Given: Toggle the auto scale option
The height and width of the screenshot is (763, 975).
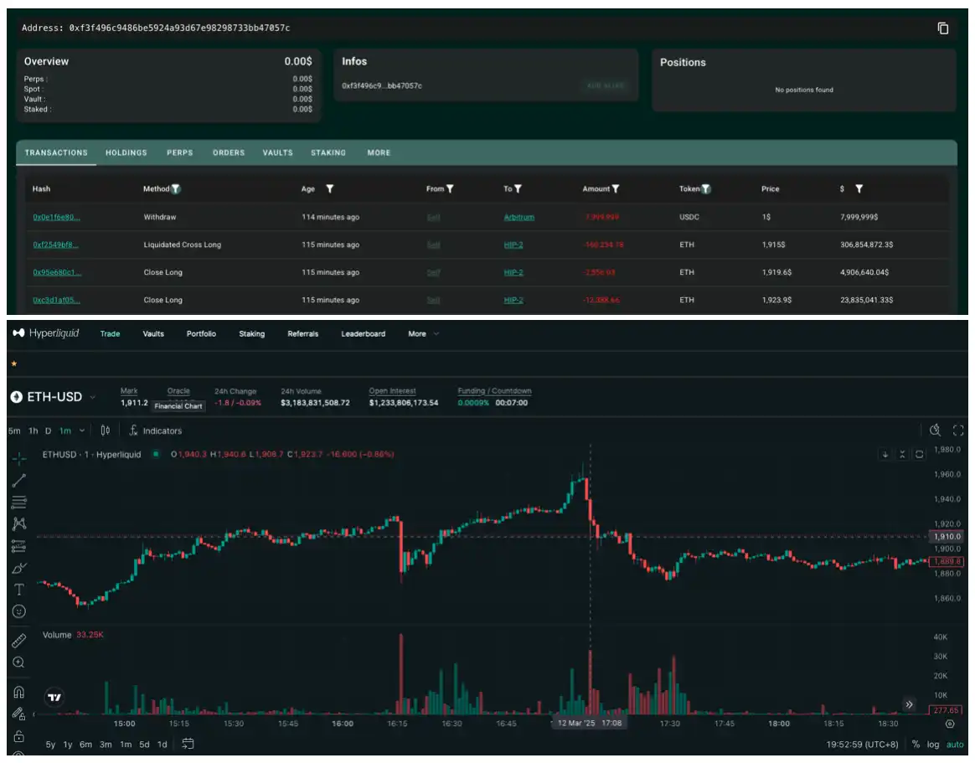Looking at the screenshot, I should pos(955,745).
